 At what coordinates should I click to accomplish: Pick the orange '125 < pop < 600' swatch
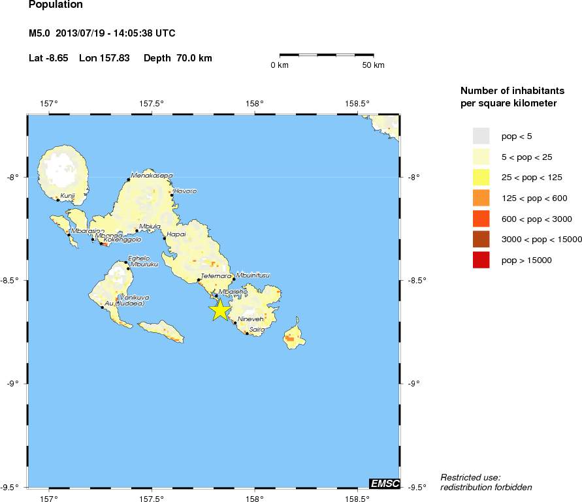(481, 198)
